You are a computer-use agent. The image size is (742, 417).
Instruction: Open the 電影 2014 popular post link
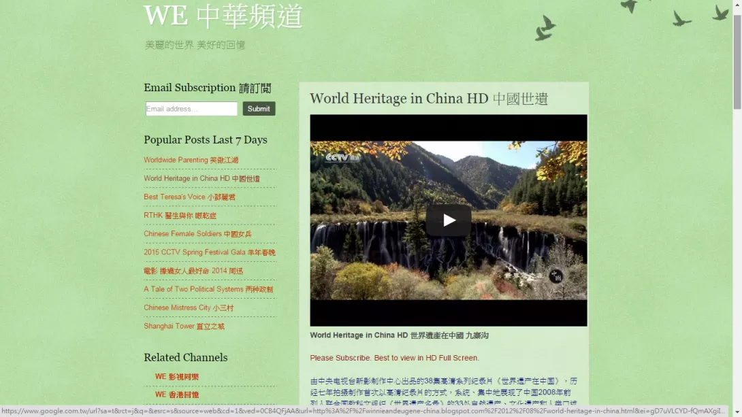coord(193,271)
